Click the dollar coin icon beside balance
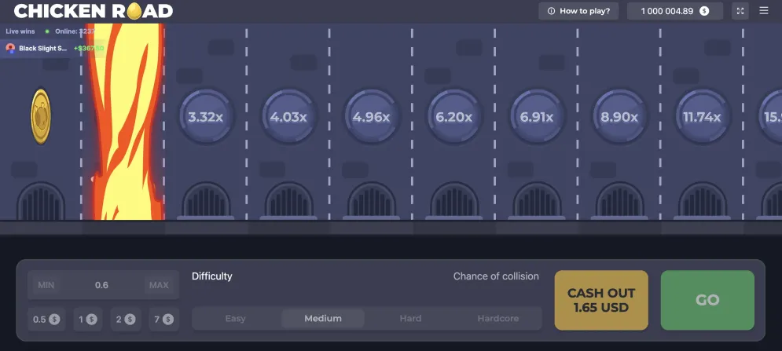782x351 pixels. point(704,11)
